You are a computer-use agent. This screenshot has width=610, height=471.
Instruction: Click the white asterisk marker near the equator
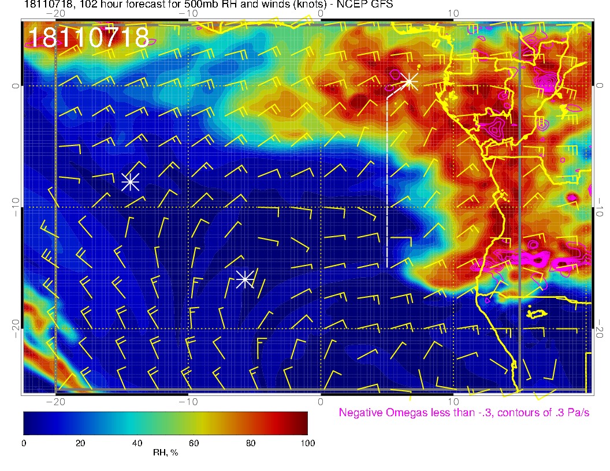point(409,81)
